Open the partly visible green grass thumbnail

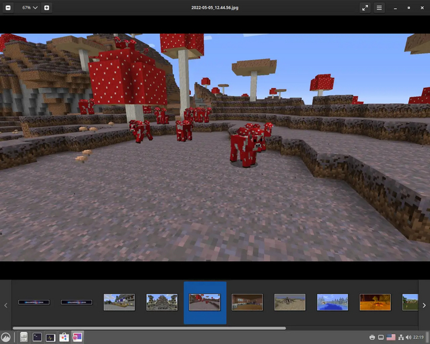(410, 302)
